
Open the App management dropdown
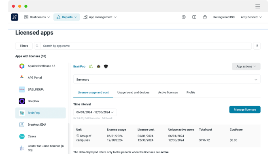pyautogui.click(x=100, y=17)
